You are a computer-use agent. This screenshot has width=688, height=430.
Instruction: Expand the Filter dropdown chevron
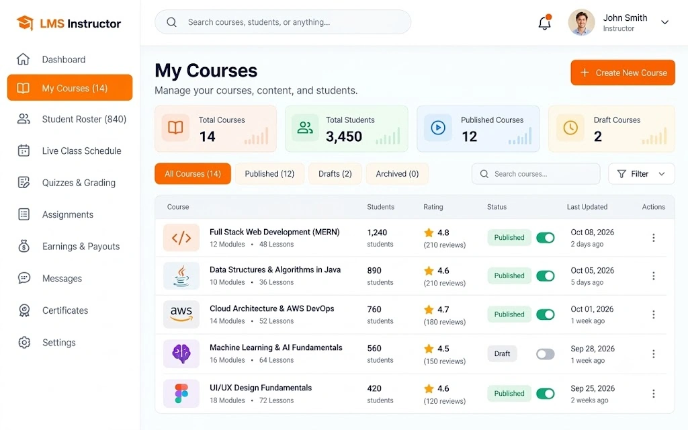[662, 174]
